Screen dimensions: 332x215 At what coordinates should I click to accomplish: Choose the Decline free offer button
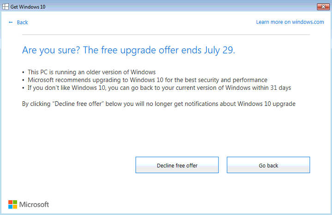click(x=177, y=165)
